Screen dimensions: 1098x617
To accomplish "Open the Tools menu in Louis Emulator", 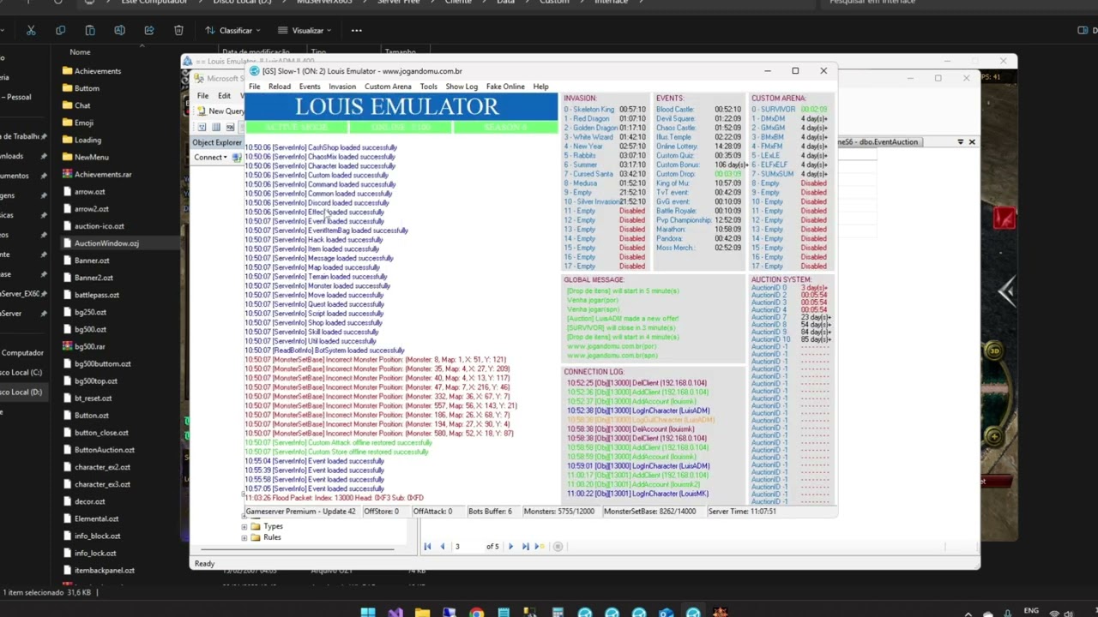I will (x=428, y=87).
